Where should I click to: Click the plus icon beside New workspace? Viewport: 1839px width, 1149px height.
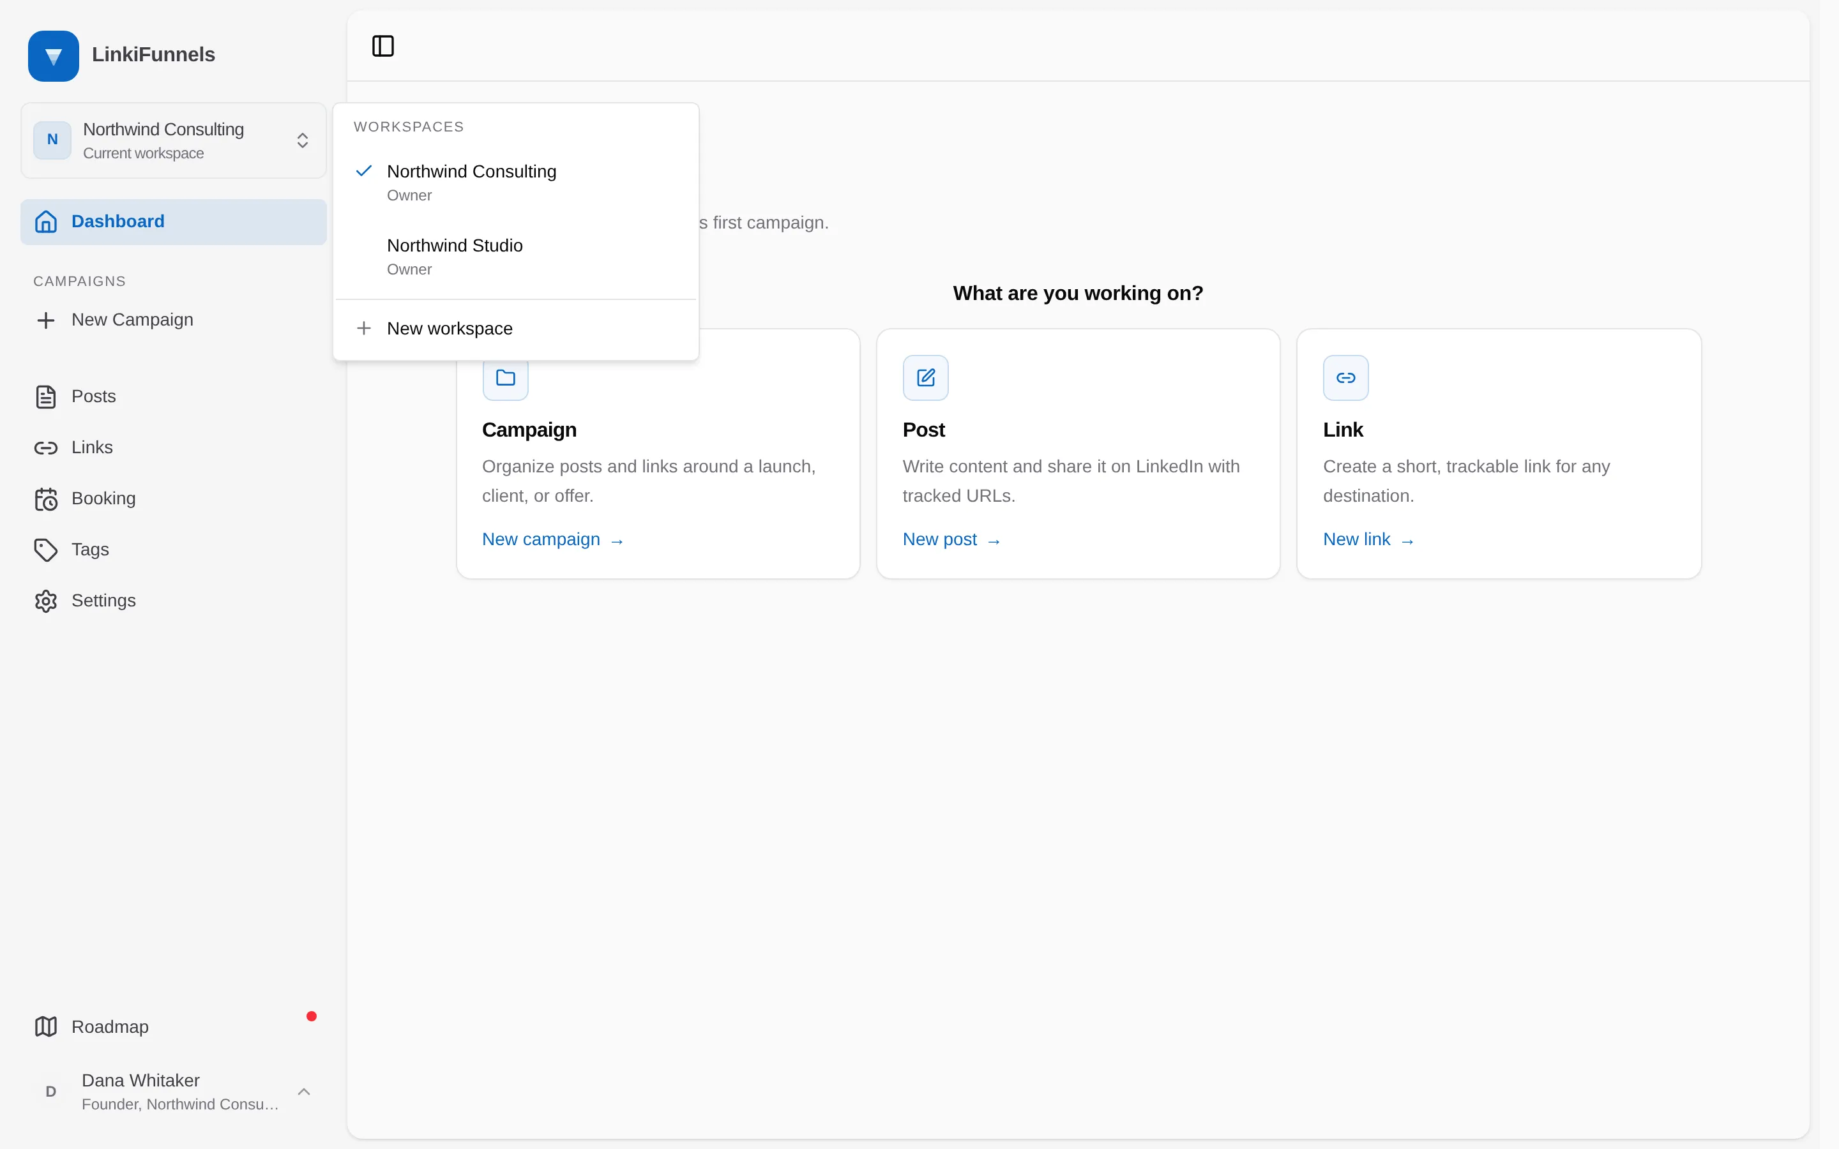[x=364, y=328]
